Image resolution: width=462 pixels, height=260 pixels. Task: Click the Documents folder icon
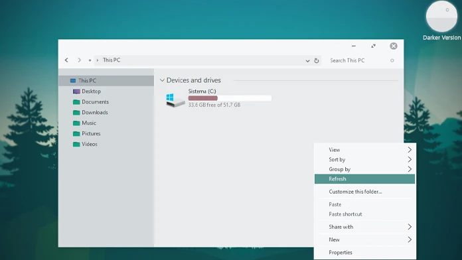76,102
